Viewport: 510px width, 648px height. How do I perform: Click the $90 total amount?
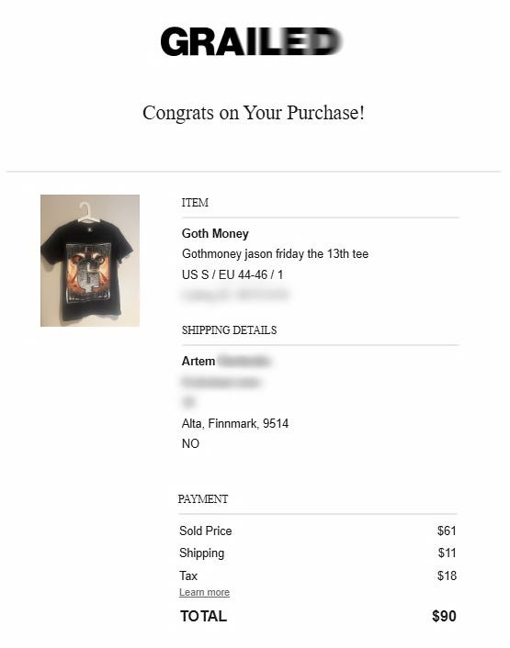tap(444, 616)
